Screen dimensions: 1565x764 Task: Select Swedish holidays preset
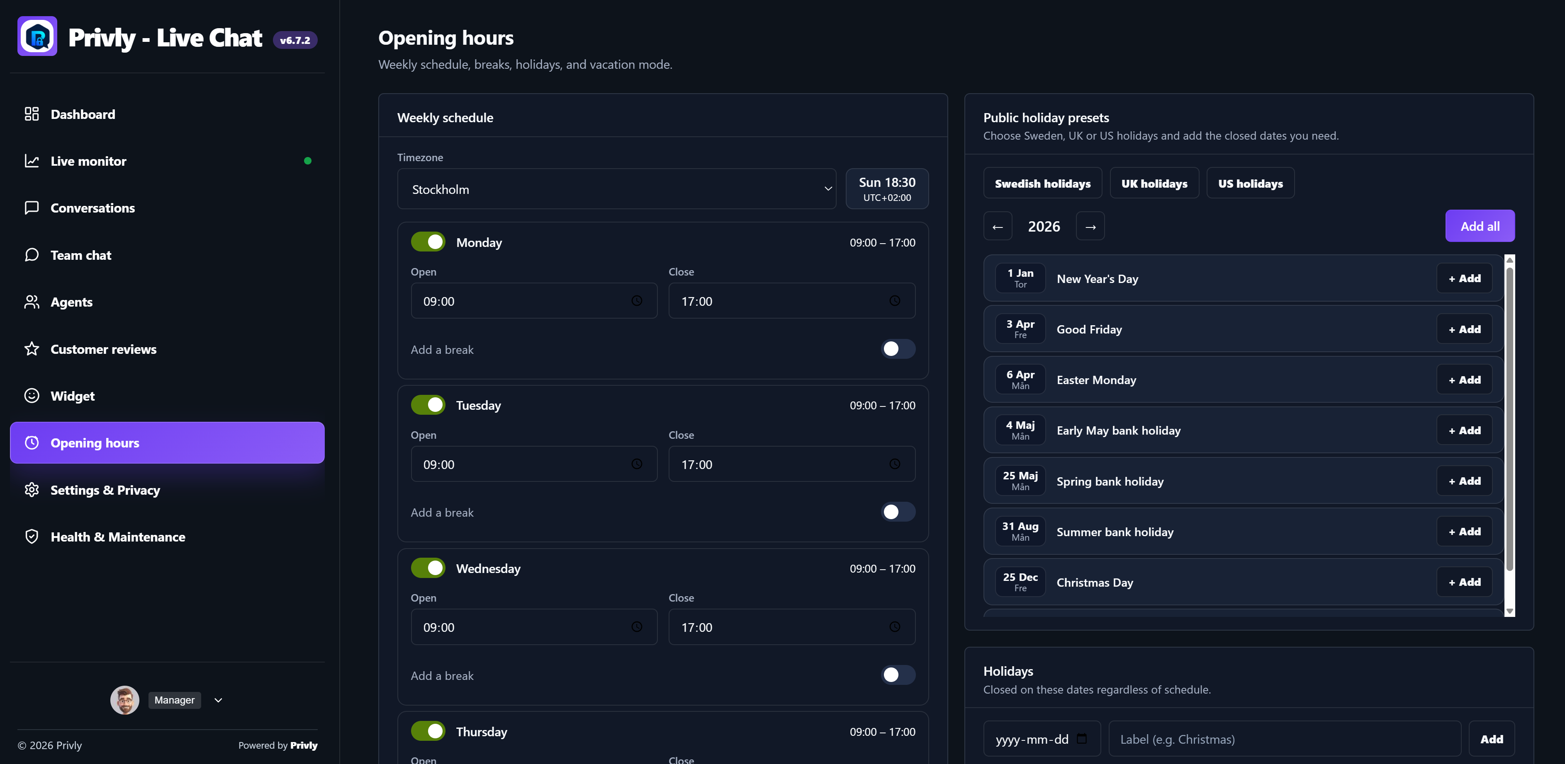pos(1042,183)
